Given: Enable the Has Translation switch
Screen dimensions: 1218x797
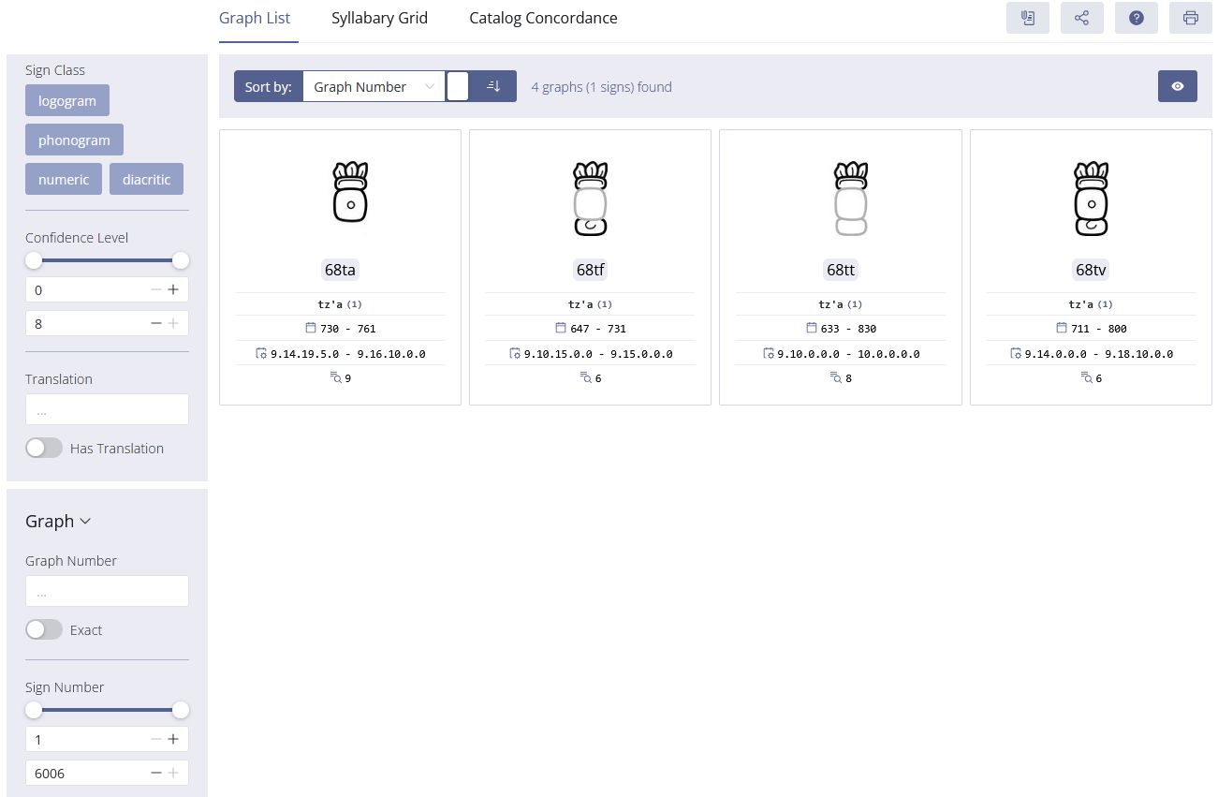Looking at the screenshot, I should (44, 448).
